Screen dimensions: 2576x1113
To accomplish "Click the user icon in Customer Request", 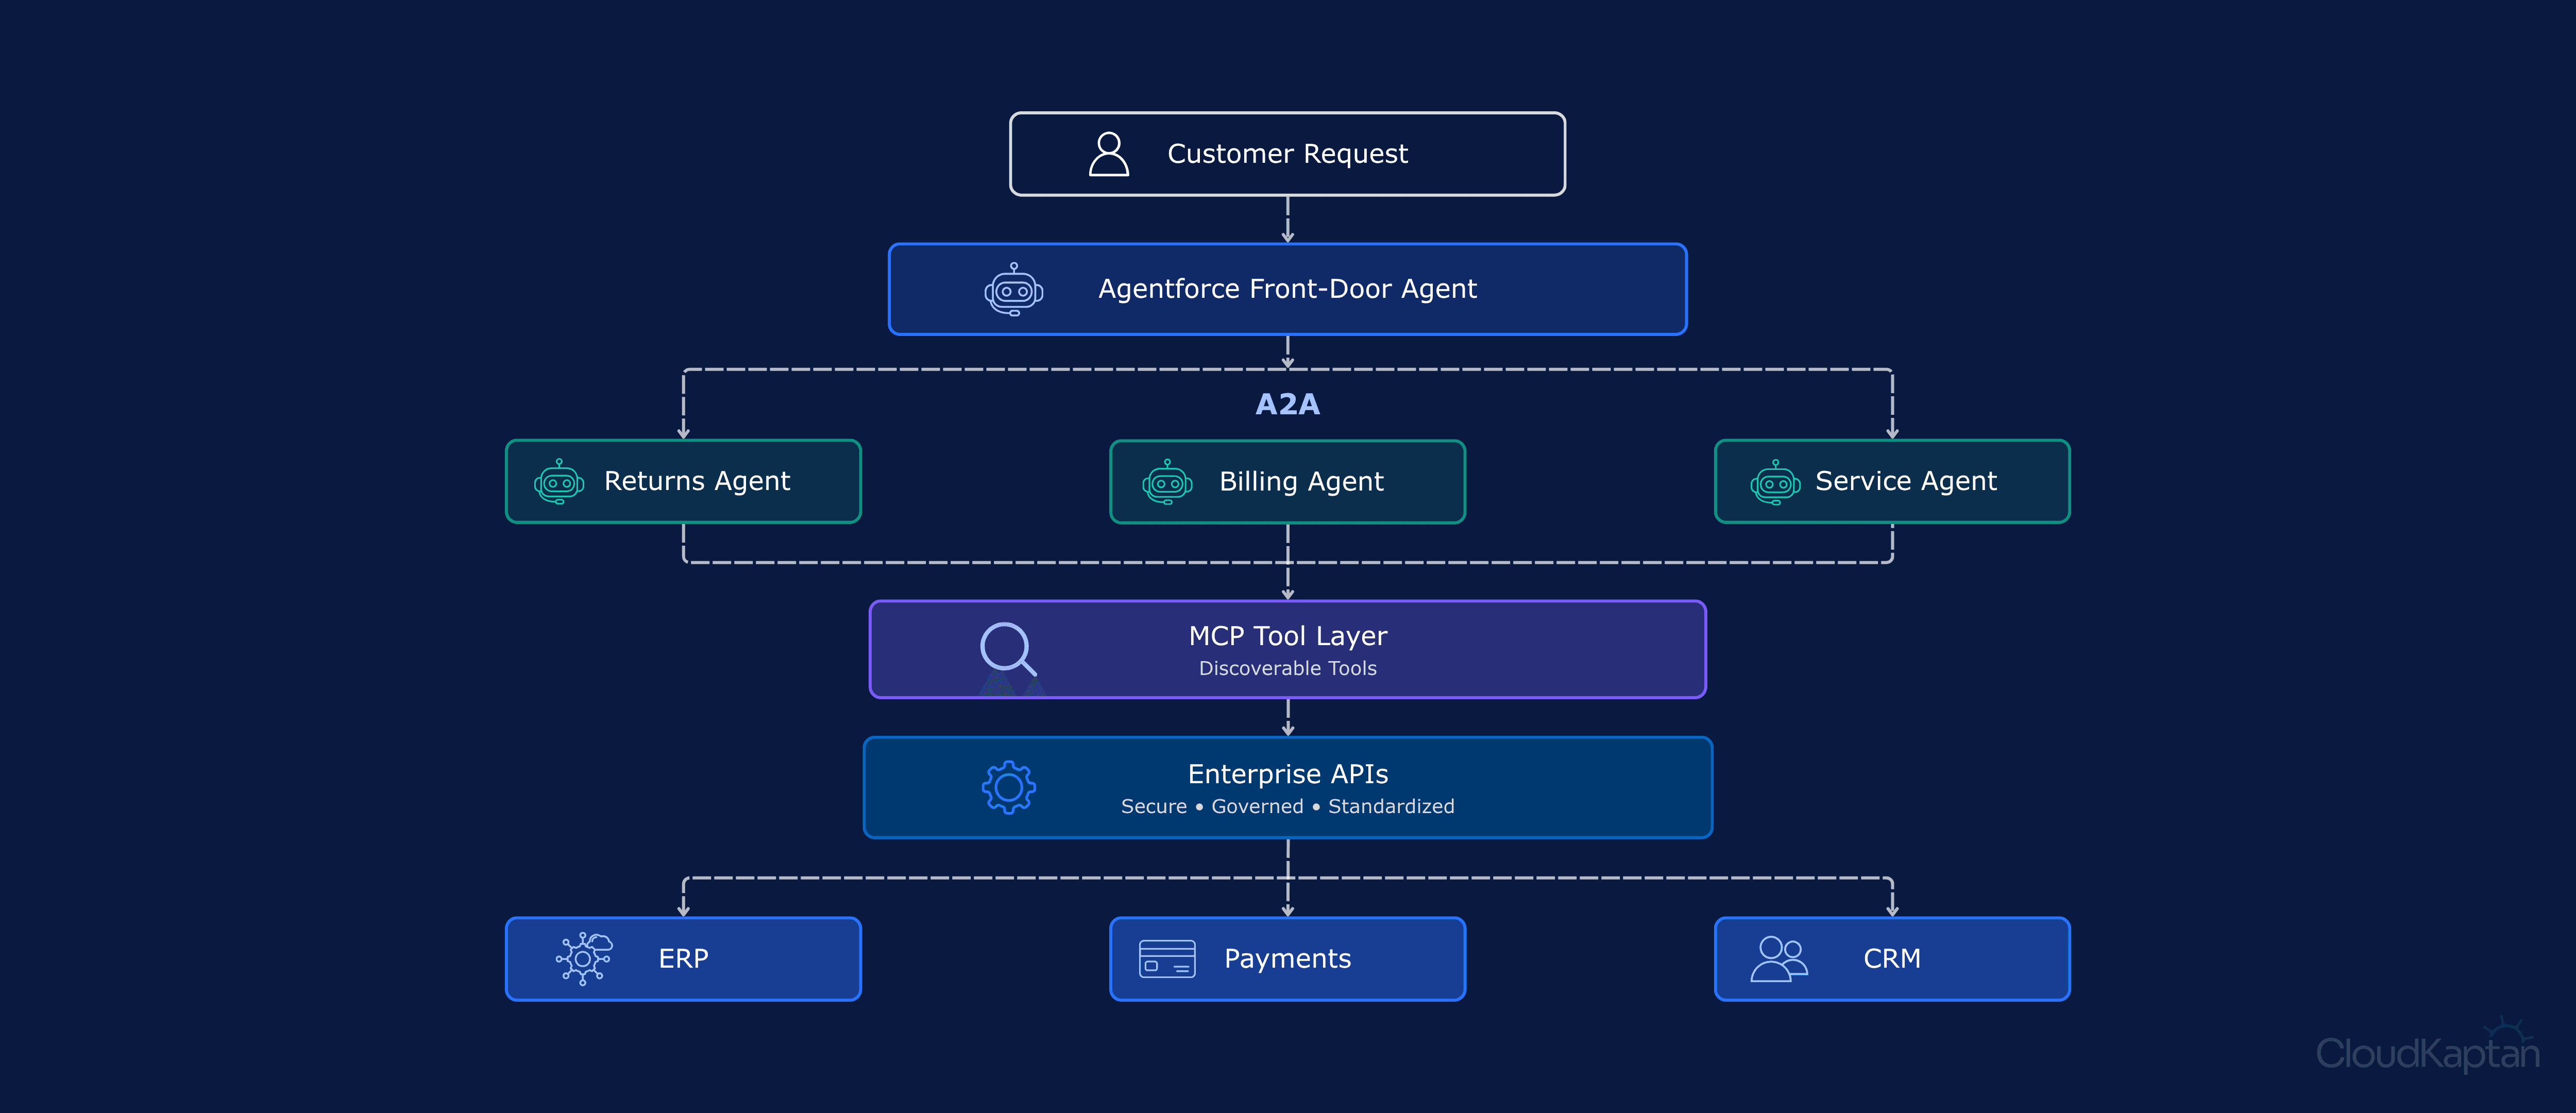I will coord(1108,154).
